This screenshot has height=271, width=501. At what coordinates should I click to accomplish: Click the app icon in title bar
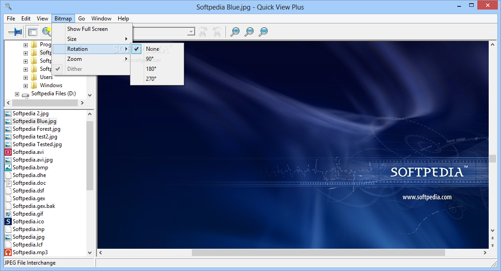[x=8, y=6]
